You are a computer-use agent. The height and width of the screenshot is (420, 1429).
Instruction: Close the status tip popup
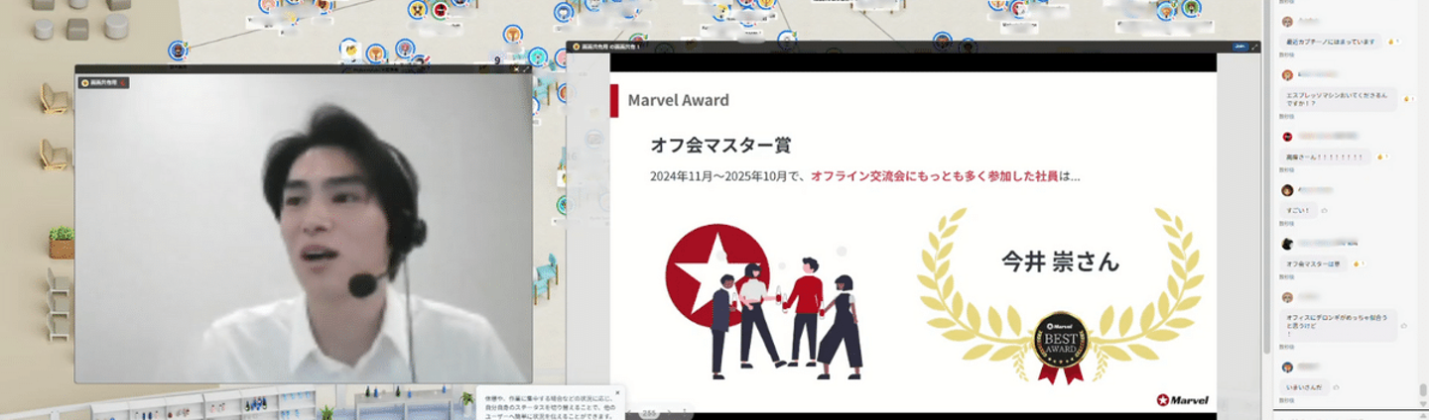(617, 392)
